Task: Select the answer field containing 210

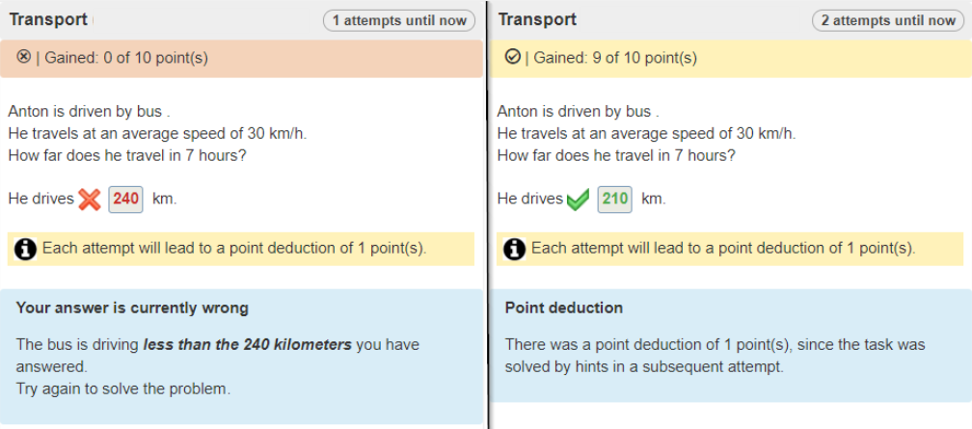Action: click(x=614, y=200)
